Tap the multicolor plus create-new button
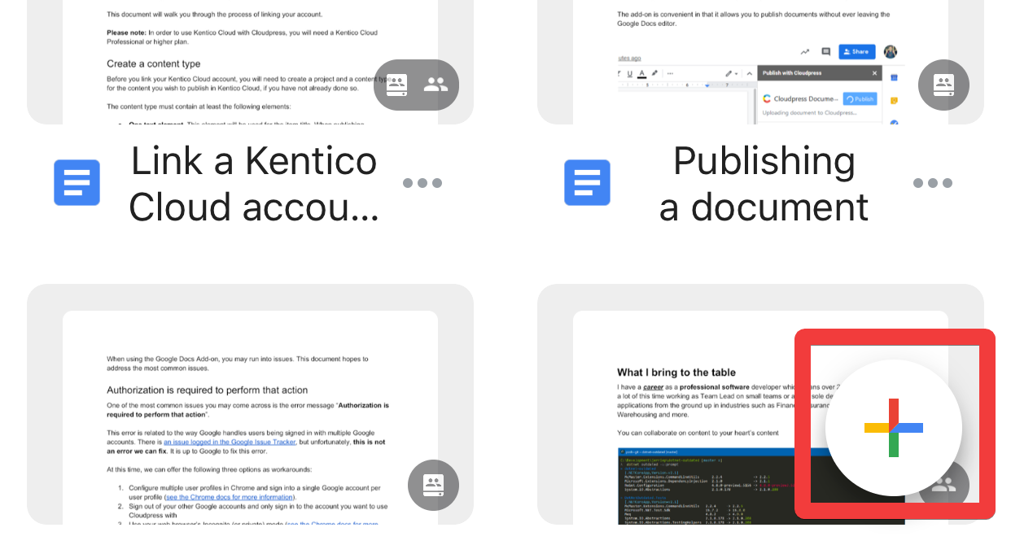 coord(894,428)
